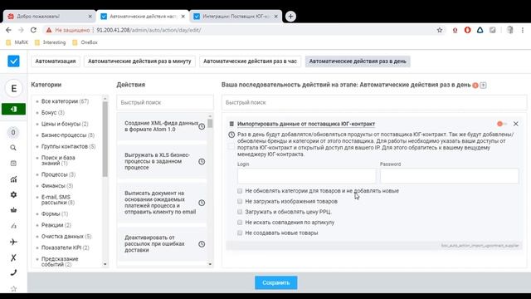Image resolution: width=531 pixels, height=299 pixels.
Task: Open the sidebar search magnifier icon
Action: (x=13, y=148)
